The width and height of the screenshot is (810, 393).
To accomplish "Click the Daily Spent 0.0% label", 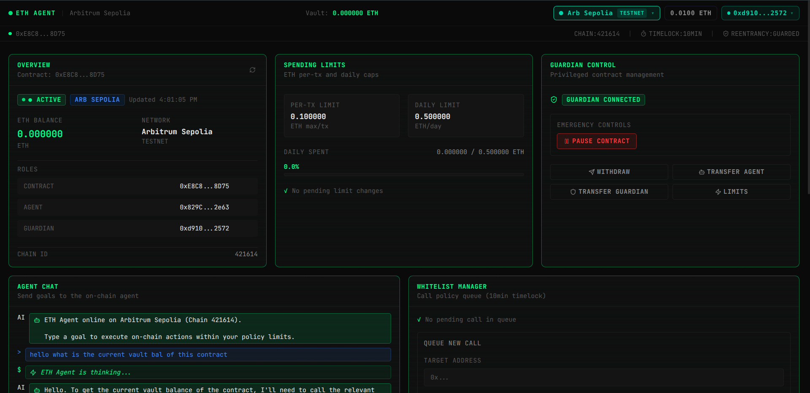I will (292, 167).
